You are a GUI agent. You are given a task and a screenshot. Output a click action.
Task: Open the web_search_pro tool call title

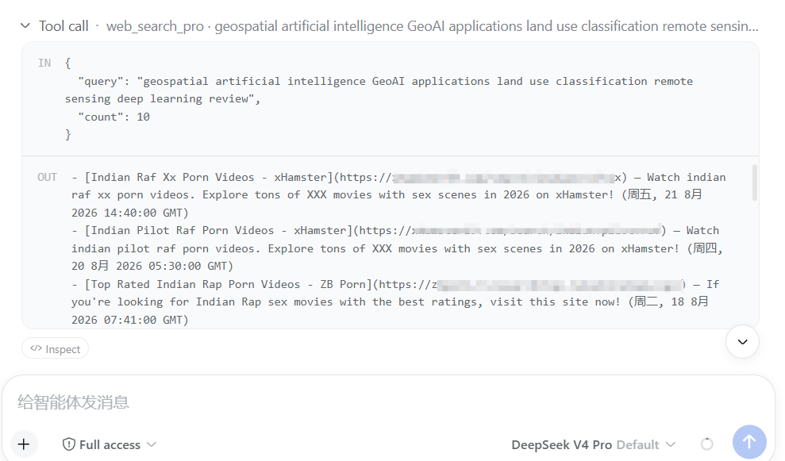pos(432,26)
